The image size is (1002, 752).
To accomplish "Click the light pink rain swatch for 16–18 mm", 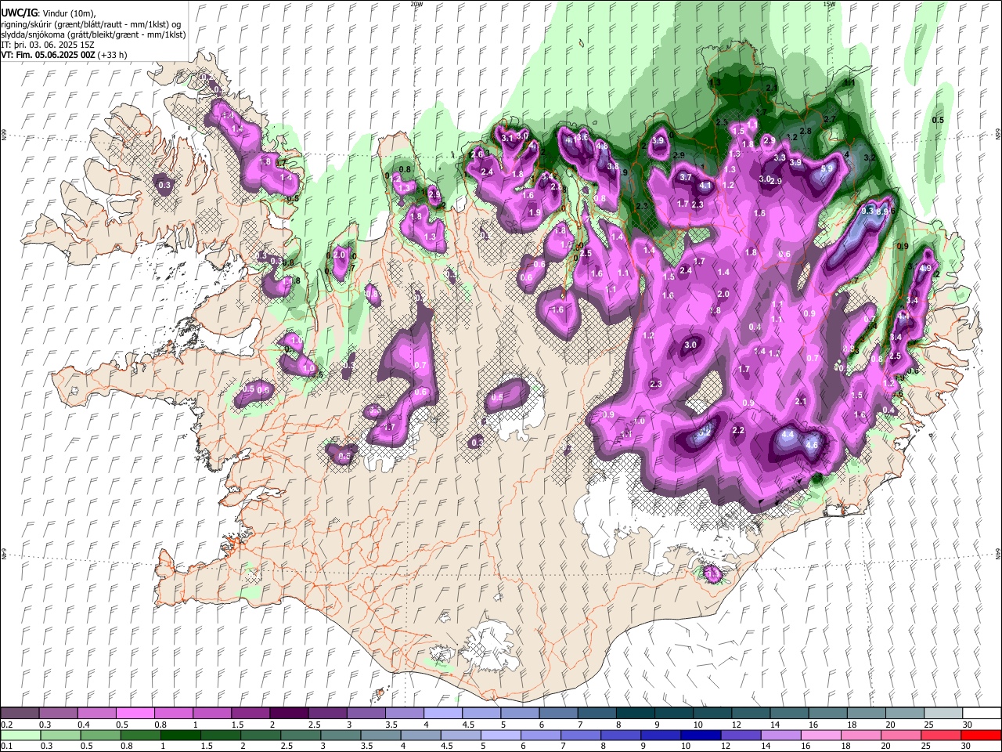I will pyautogui.click(x=820, y=735).
